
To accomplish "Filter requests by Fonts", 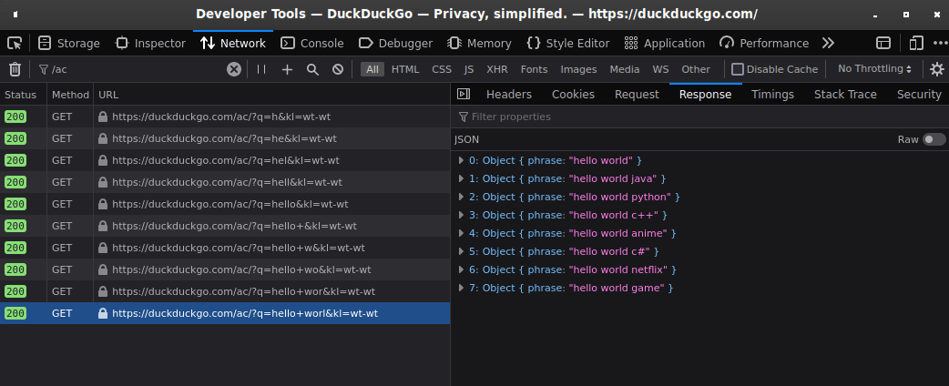I will 534,69.
